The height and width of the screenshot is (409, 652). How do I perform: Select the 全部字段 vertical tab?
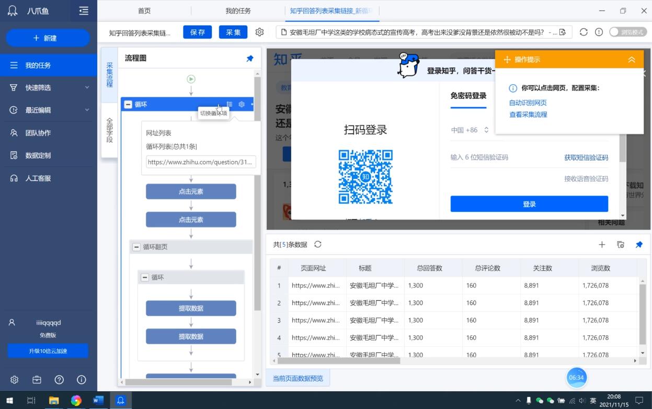coord(109,130)
